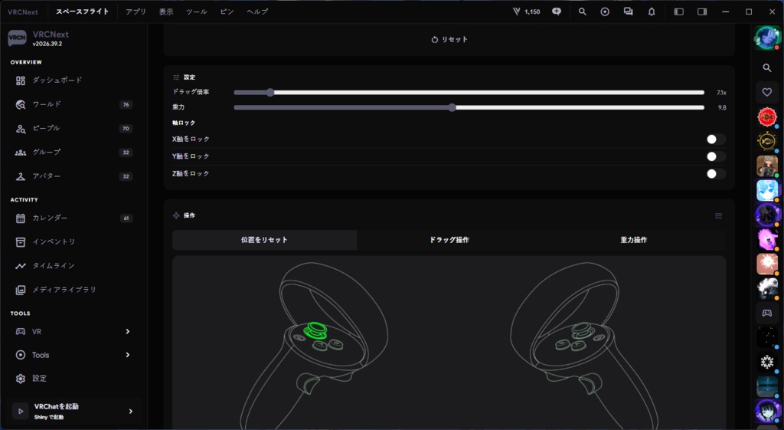Click the green highlighted left controller thumbstick
The height and width of the screenshot is (430, 784).
point(315,330)
